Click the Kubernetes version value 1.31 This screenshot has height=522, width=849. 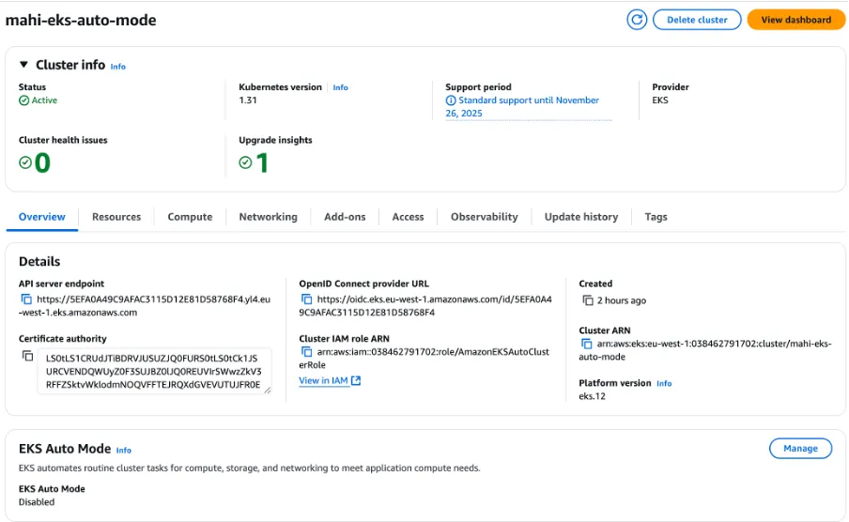click(247, 100)
